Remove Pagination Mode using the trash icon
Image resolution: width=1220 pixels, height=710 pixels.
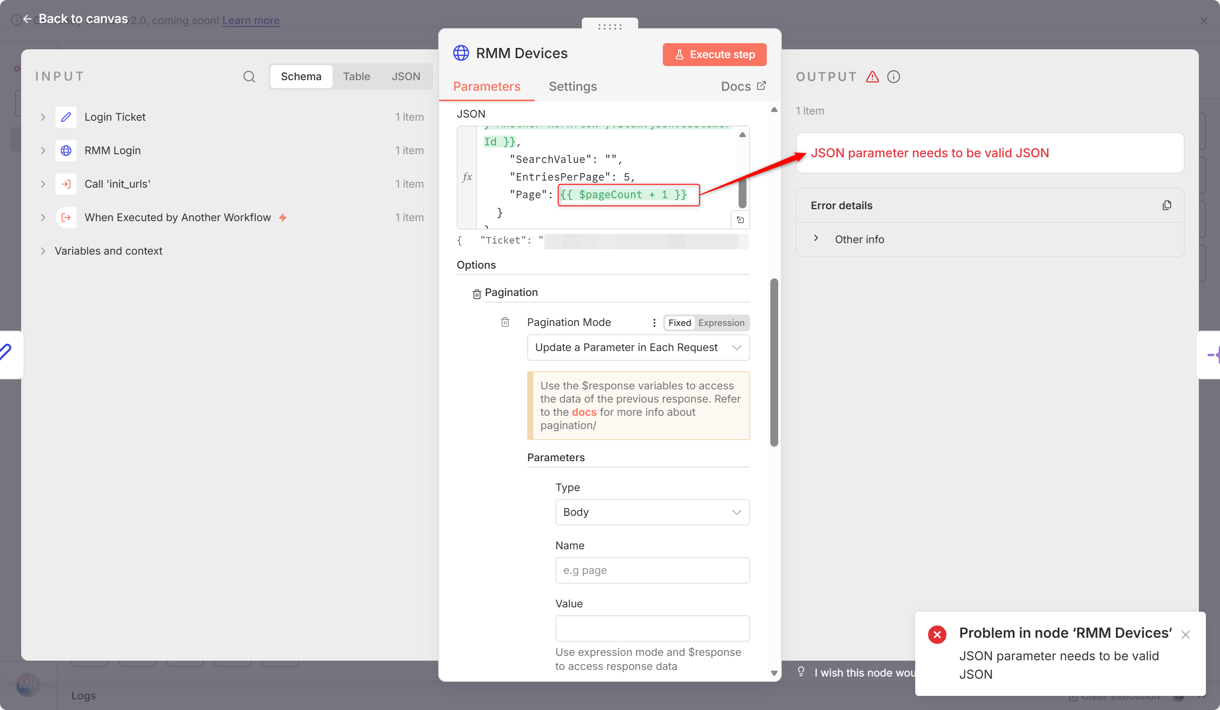[x=505, y=322]
